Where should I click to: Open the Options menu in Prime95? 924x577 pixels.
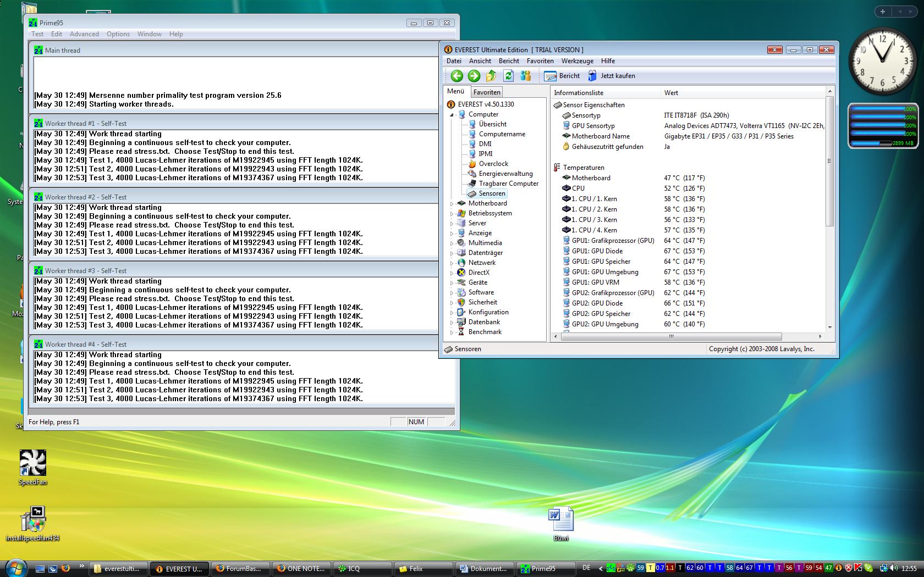coord(118,34)
